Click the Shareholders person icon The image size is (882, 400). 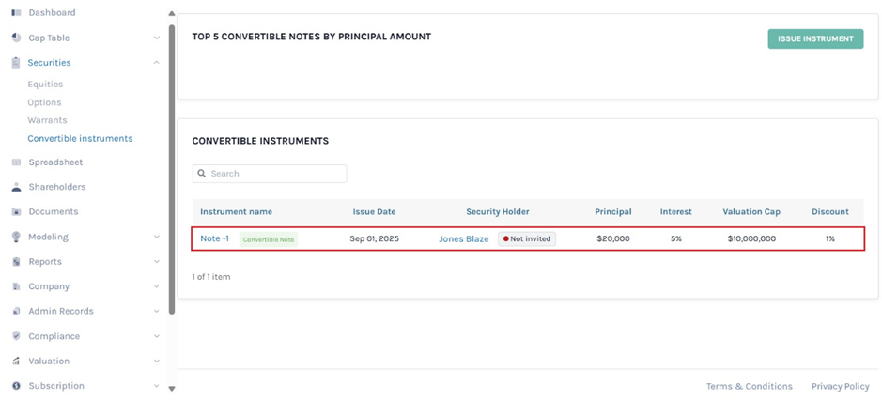pyautogui.click(x=16, y=187)
